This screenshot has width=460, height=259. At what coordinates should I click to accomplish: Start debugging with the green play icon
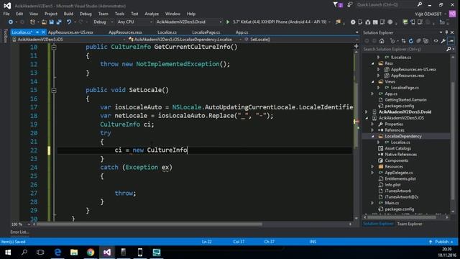pyautogui.click(x=228, y=22)
